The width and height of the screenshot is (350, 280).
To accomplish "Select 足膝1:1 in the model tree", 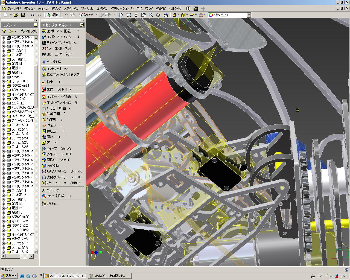I will click(17, 64).
